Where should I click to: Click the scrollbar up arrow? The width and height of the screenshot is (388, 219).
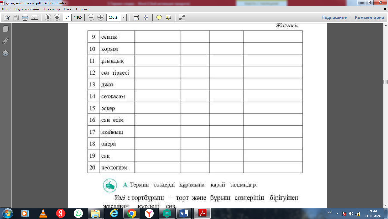[x=385, y=25]
